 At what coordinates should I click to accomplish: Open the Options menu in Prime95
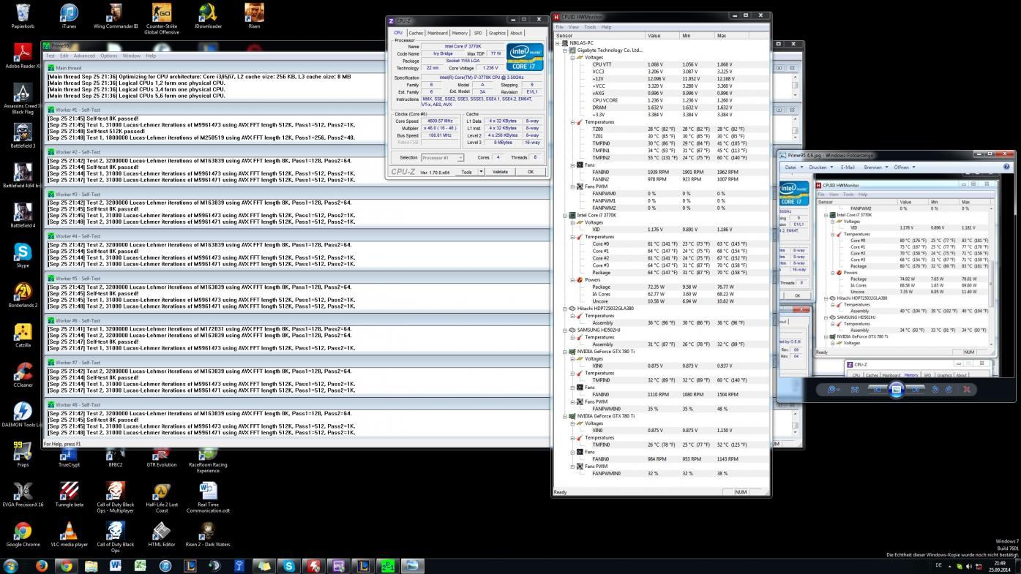[x=108, y=56]
